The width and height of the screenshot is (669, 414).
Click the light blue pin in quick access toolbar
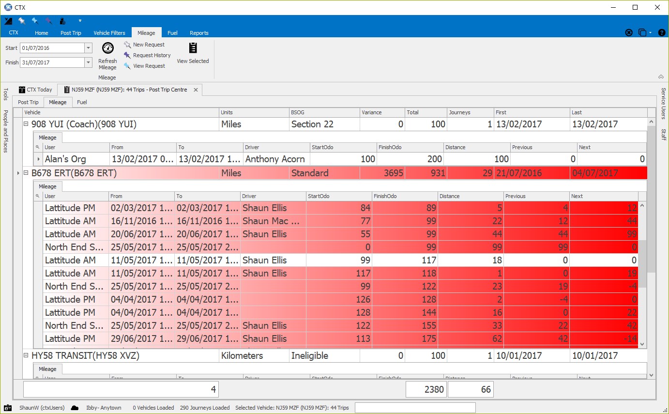click(35, 21)
